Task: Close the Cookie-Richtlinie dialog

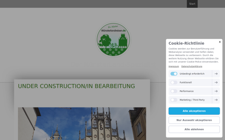Action: 220,42
